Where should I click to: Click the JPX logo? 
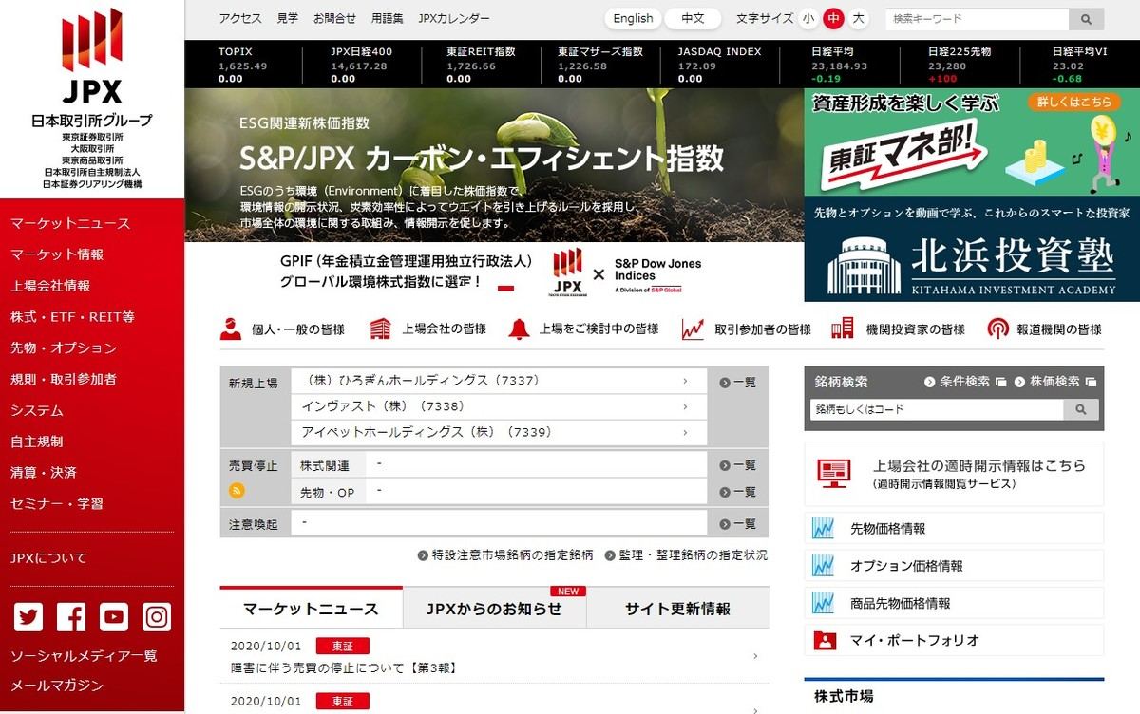92,57
